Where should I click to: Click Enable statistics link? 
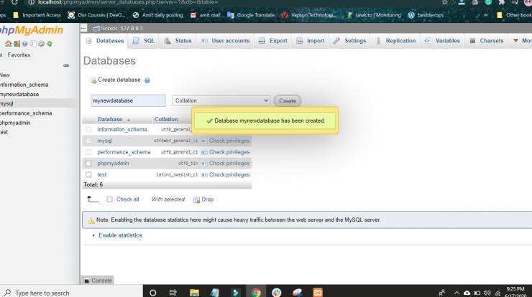[x=121, y=235]
